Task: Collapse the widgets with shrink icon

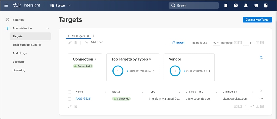Action: tap(261, 57)
